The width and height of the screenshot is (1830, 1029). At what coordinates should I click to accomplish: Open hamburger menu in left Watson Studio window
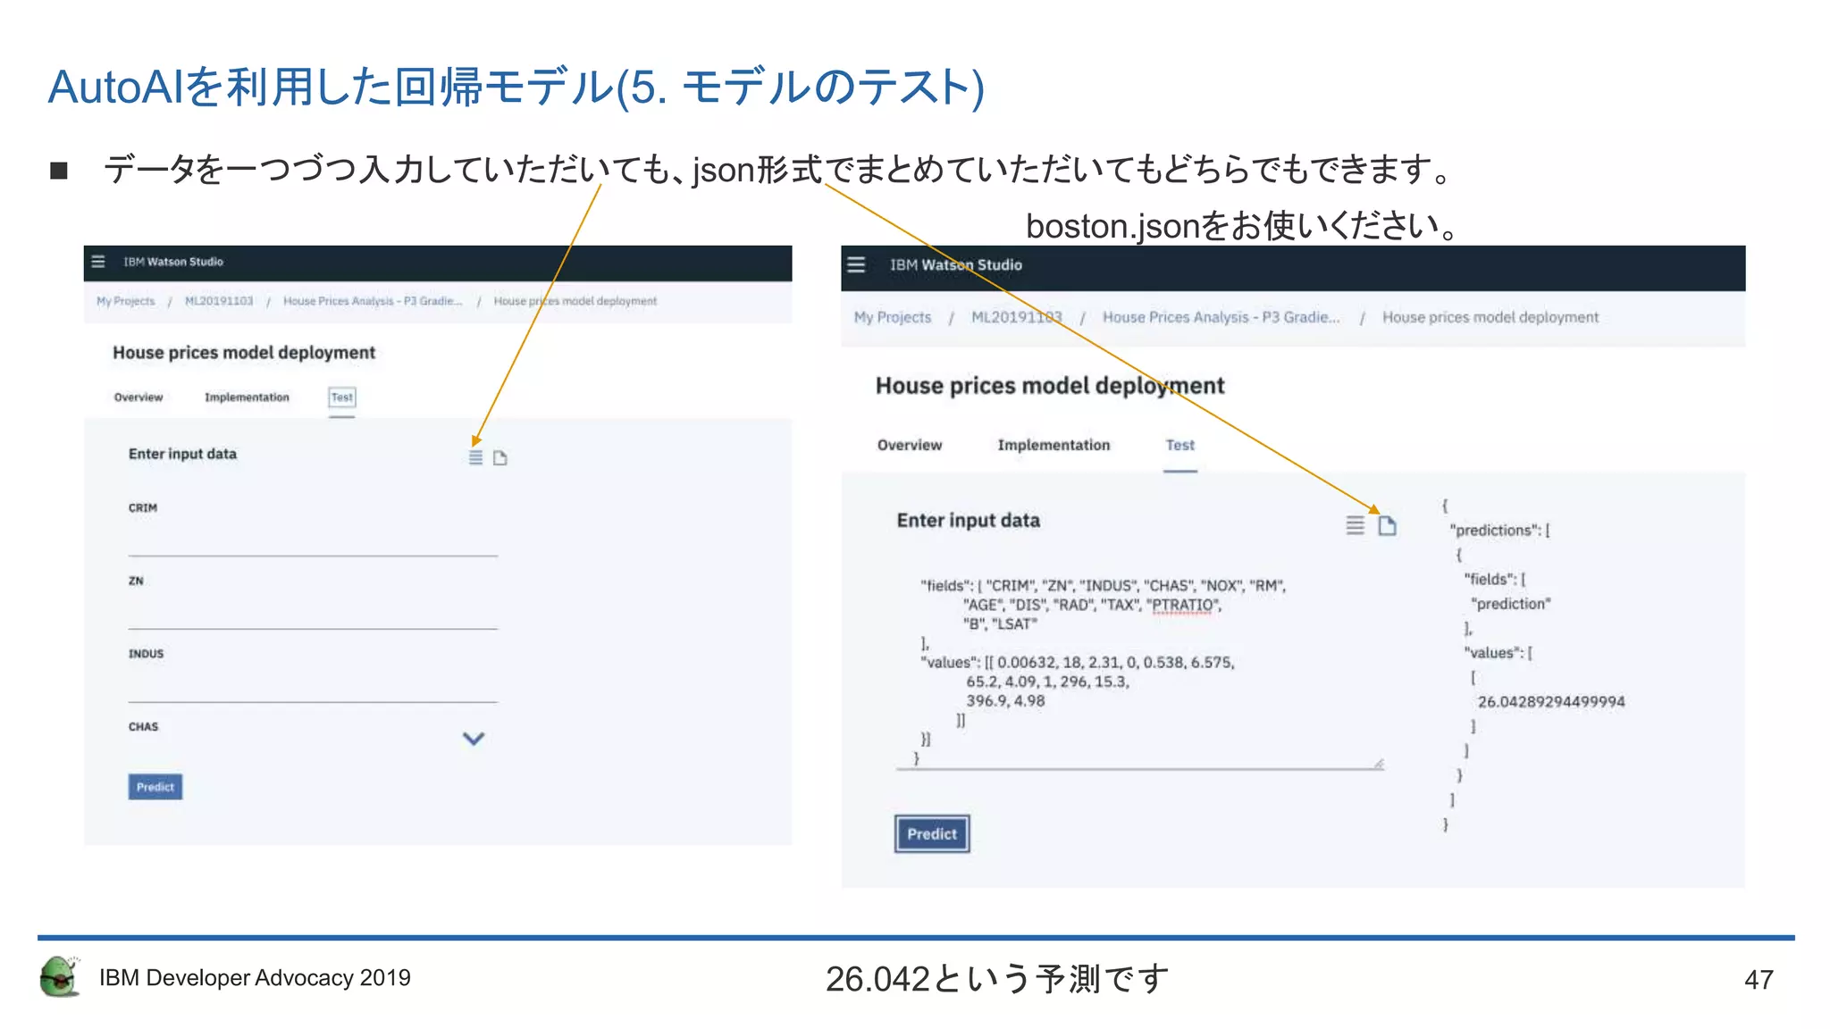98,262
